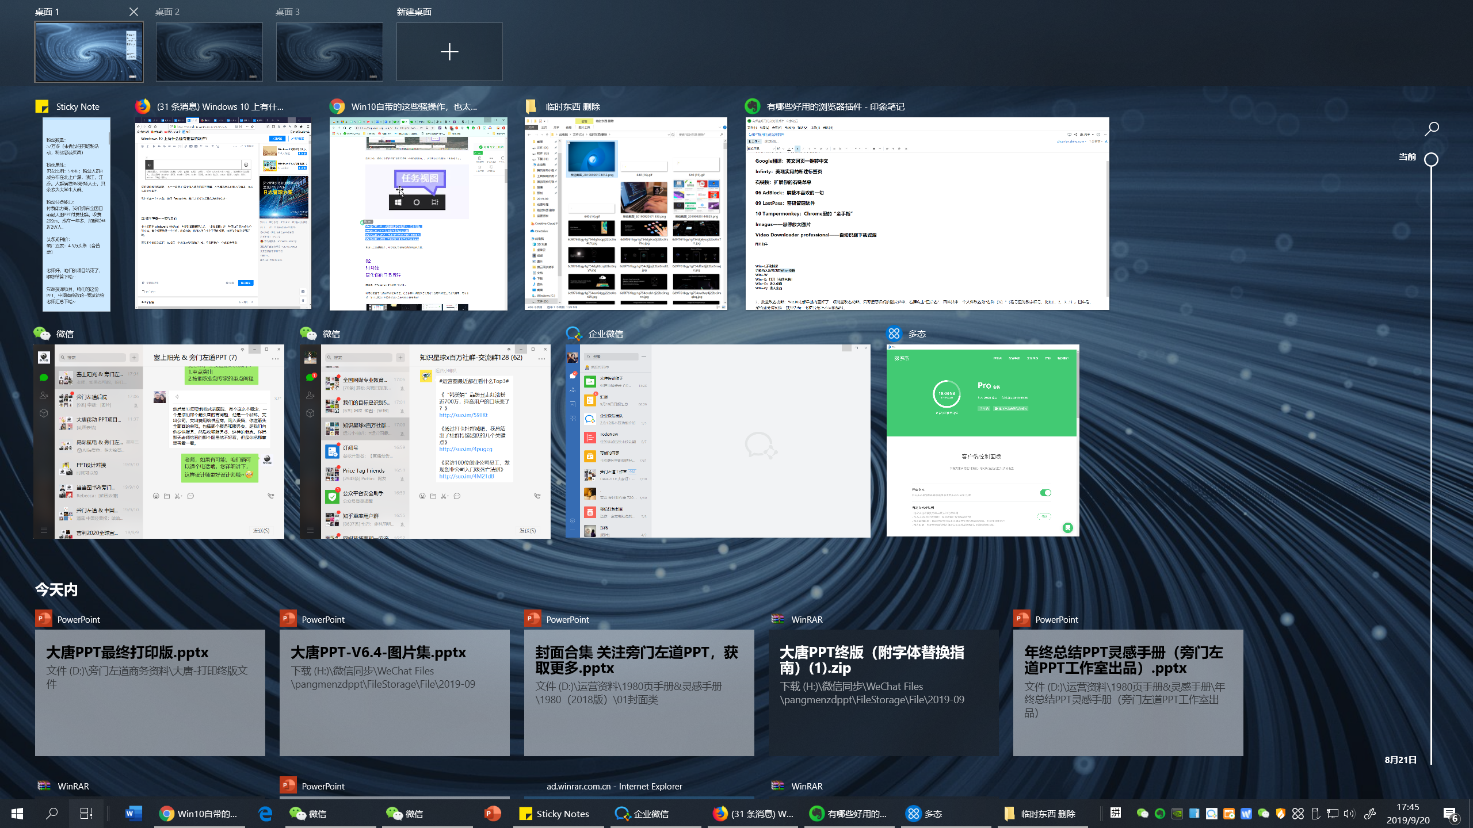Switch to 桌面 2 desktop
Viewport: 1473px width, 828px height.
209,52
